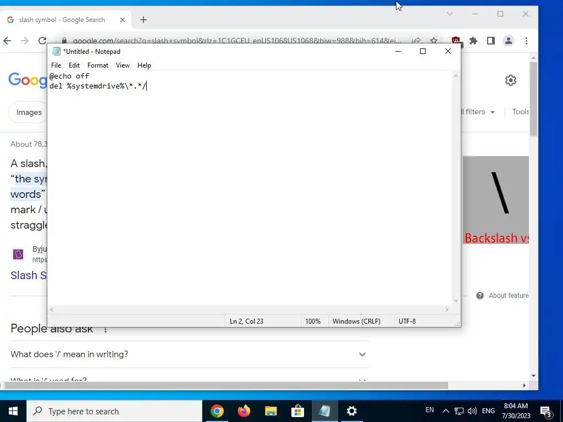Open Google quick settings gear

coord(510,80)
